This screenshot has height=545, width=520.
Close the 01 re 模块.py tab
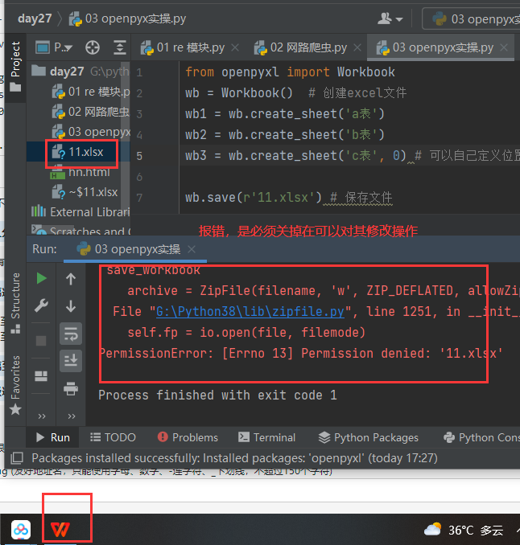[x=235, y=47]
